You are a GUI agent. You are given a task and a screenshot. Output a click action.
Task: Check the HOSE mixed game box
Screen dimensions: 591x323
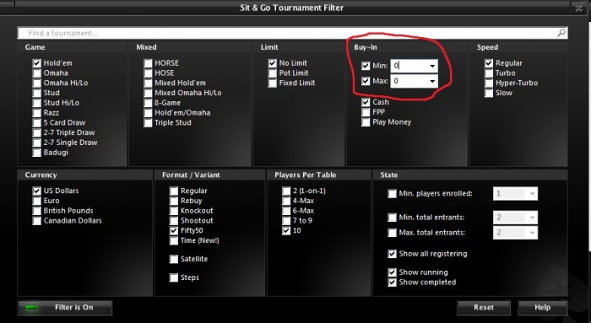pyautogui.click(x=148, y=73)
